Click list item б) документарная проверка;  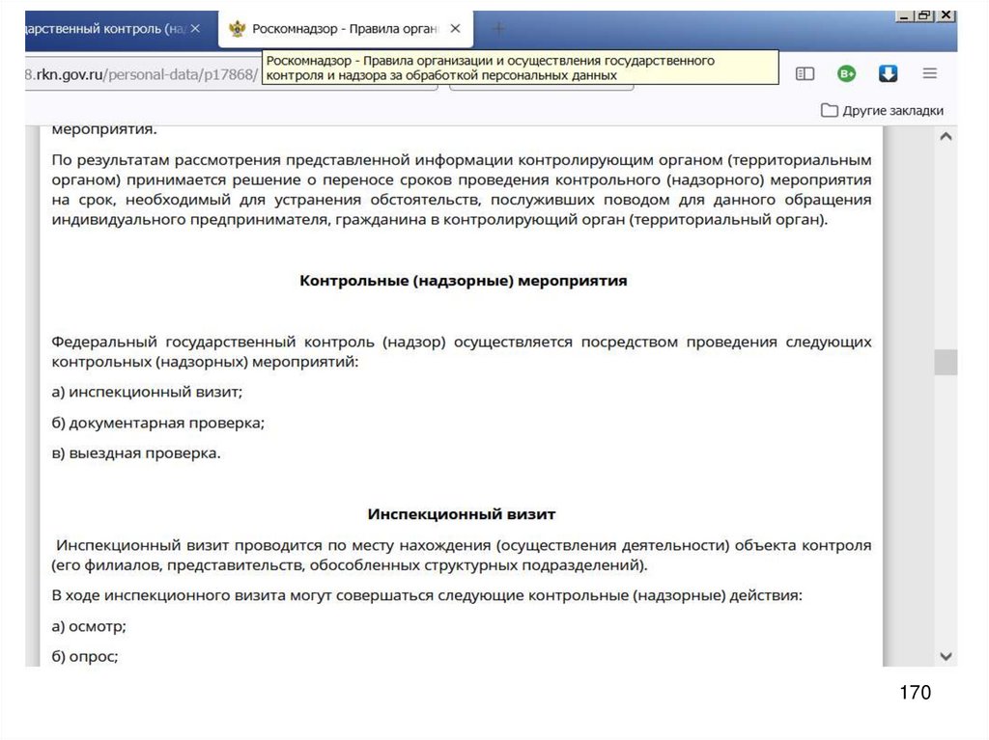[x=158, y=423]
